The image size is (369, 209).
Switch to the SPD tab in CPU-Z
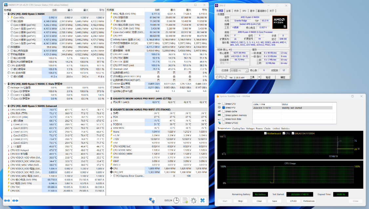click(244, 11)
